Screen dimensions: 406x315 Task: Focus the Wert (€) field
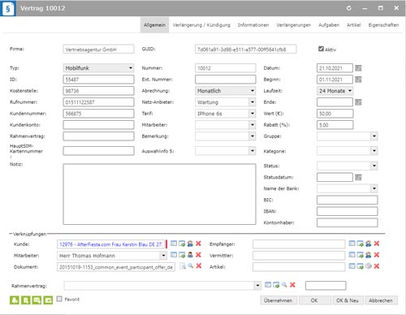[x=335, y=114]
